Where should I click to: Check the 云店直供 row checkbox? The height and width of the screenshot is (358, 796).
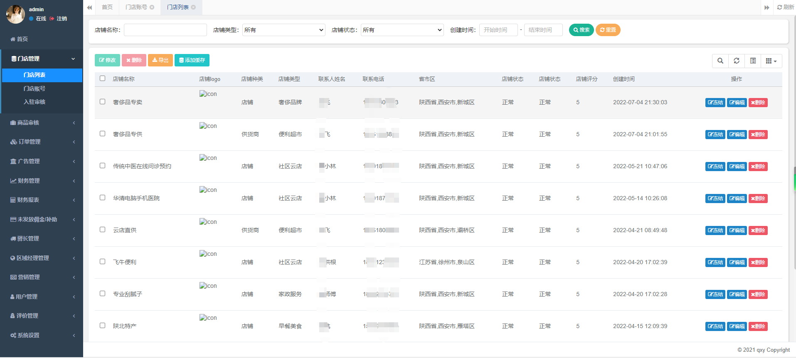pyautogui.click(x=103, y=230)
